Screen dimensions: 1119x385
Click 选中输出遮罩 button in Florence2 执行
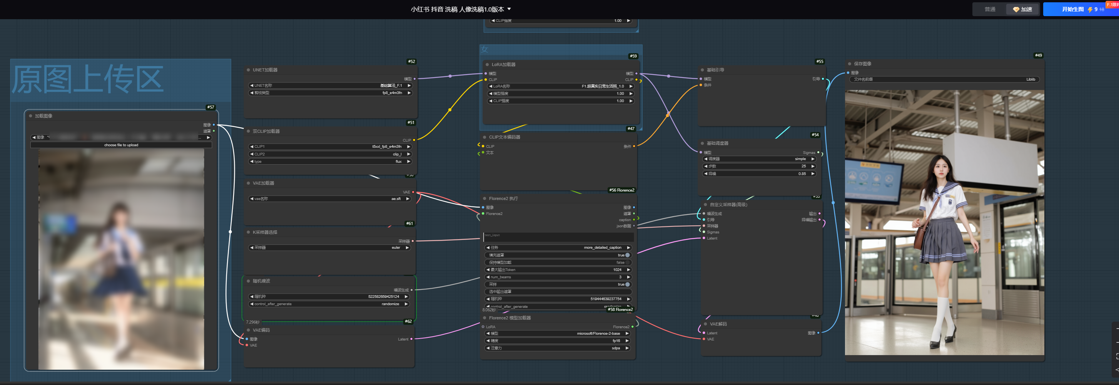(x=558, y=292)
